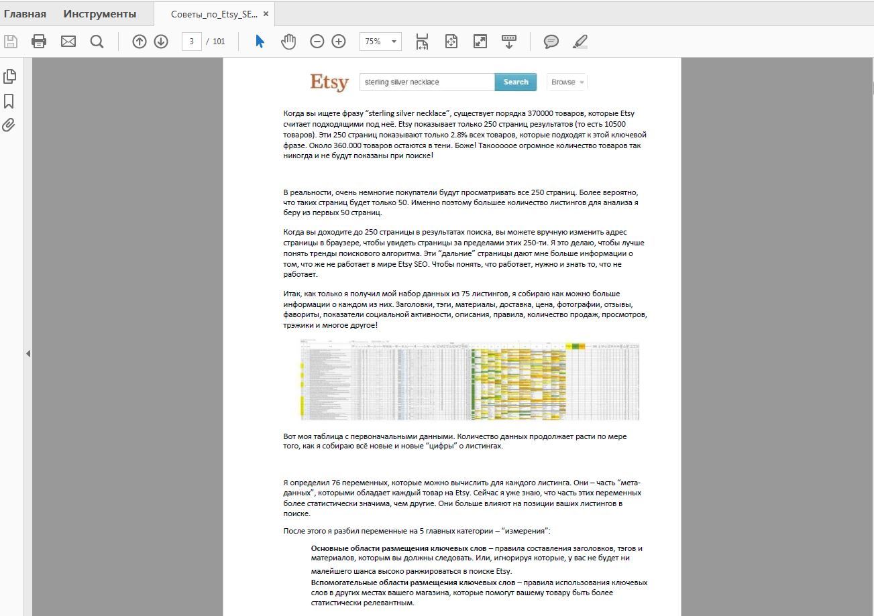Switch to the Инструменты tab
The height and width of the screenshot is (616, 874).
click(100, 14)
